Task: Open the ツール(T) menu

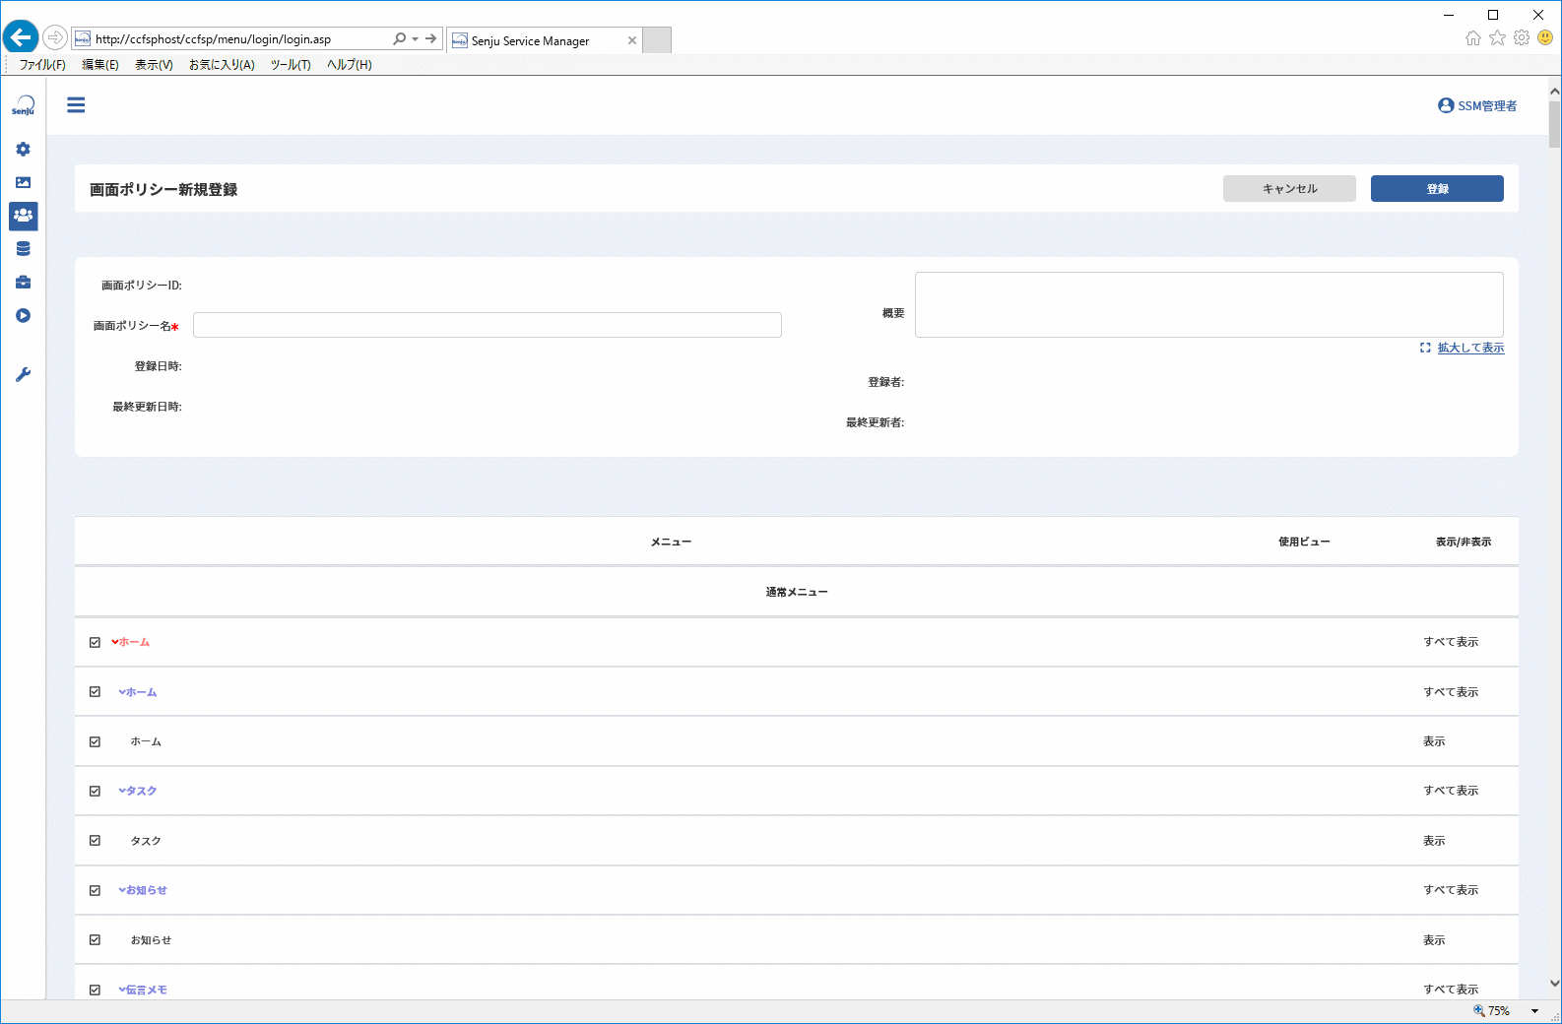Action: (291, 65)
